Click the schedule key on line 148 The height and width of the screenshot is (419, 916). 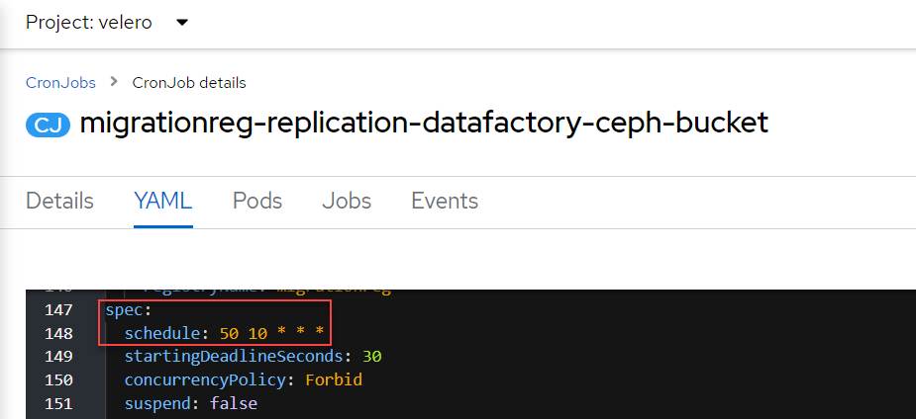coord(164,334)
